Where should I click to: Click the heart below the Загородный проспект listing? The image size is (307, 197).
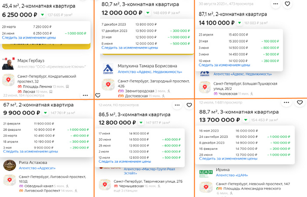pos(98,95)
